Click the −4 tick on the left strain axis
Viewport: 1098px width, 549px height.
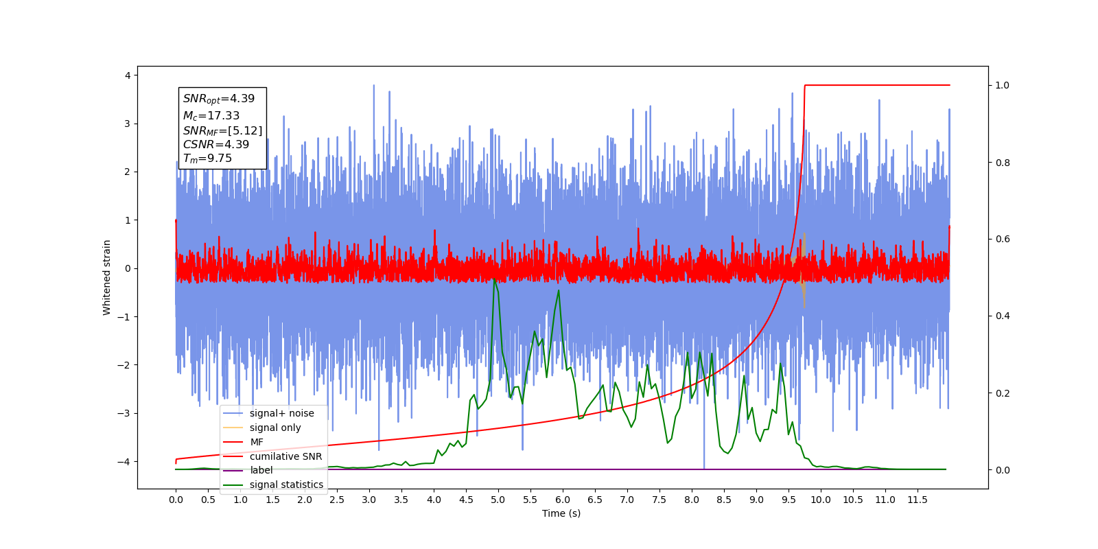(124, 462)
